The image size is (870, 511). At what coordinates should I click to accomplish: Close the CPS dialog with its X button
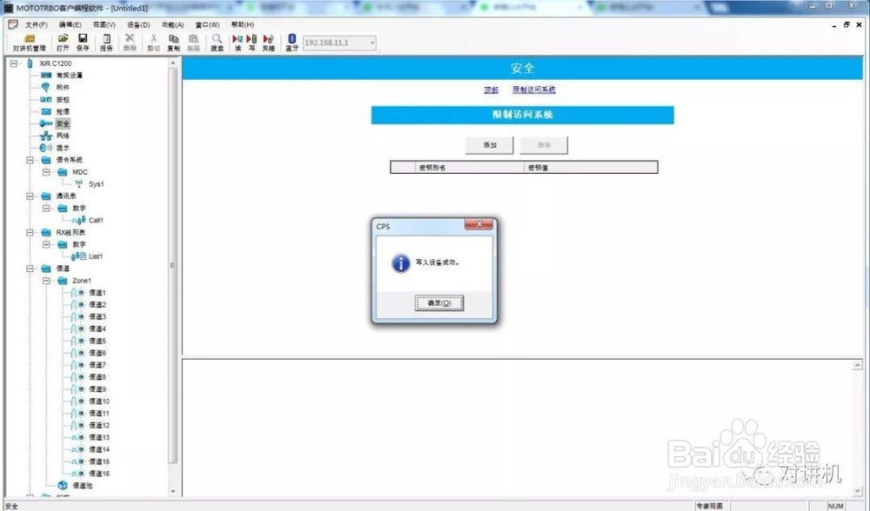pyautogui.click(x=478, y=224)
